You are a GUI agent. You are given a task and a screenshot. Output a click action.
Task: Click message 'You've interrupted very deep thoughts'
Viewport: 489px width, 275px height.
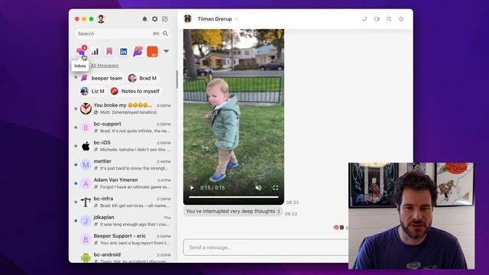click(x=232, y=211)
